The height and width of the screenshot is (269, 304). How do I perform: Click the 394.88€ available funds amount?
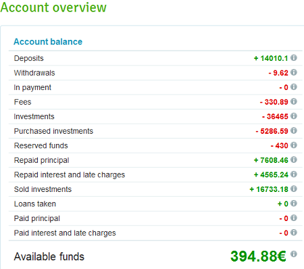(258, 256)
